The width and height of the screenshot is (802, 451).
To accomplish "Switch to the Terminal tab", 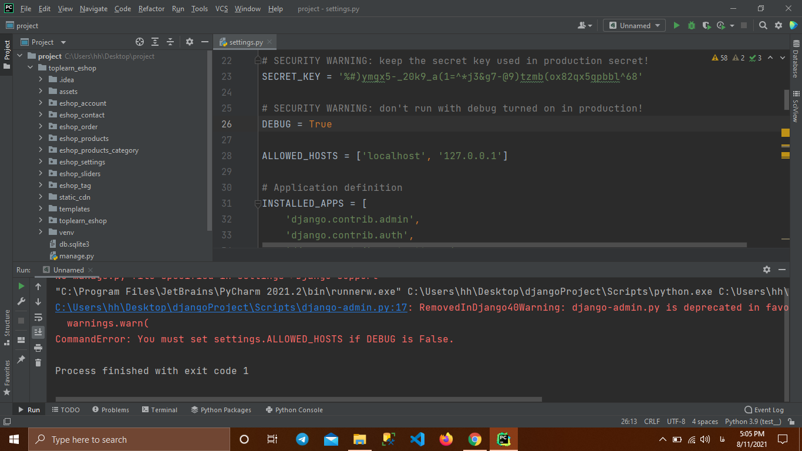I will pyautogui.click(x=159, y=410).
